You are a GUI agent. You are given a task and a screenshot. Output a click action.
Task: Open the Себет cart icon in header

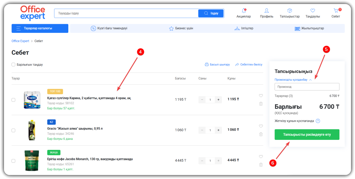pos(336,11)
